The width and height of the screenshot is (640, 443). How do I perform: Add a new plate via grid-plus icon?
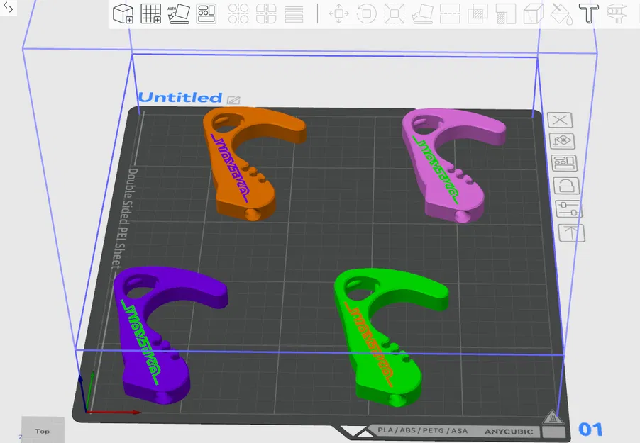click(150, 13)
